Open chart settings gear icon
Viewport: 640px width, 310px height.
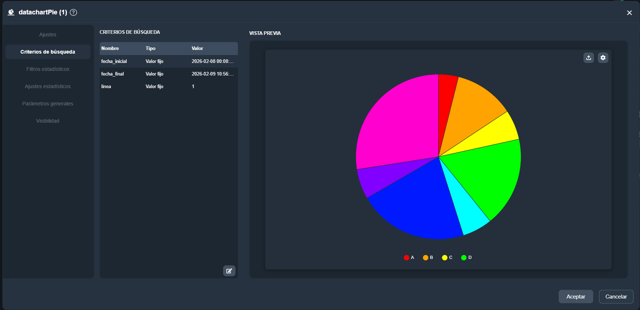tap(603, 58)
